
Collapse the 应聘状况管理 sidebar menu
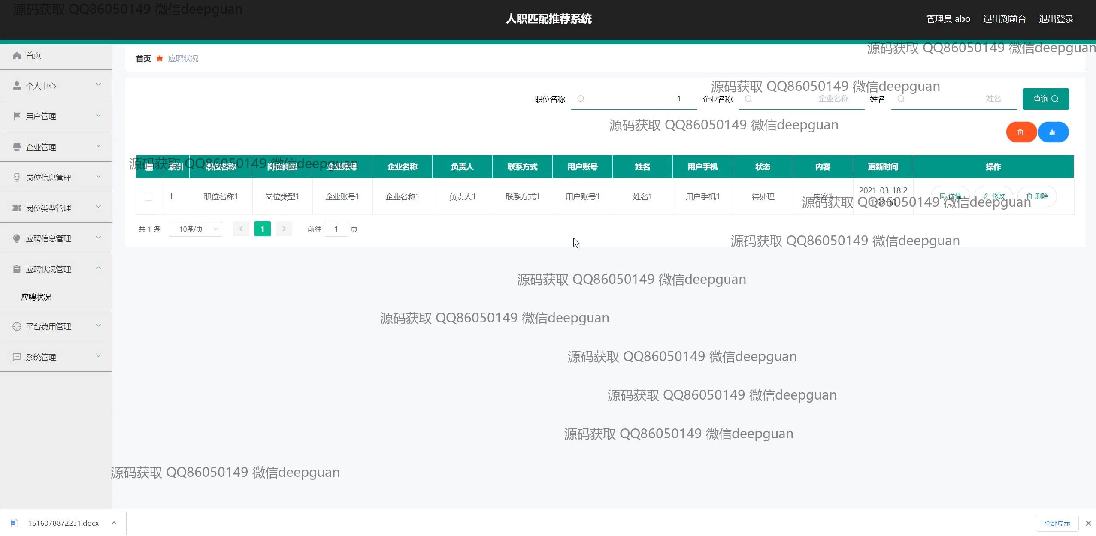point(56,269)
